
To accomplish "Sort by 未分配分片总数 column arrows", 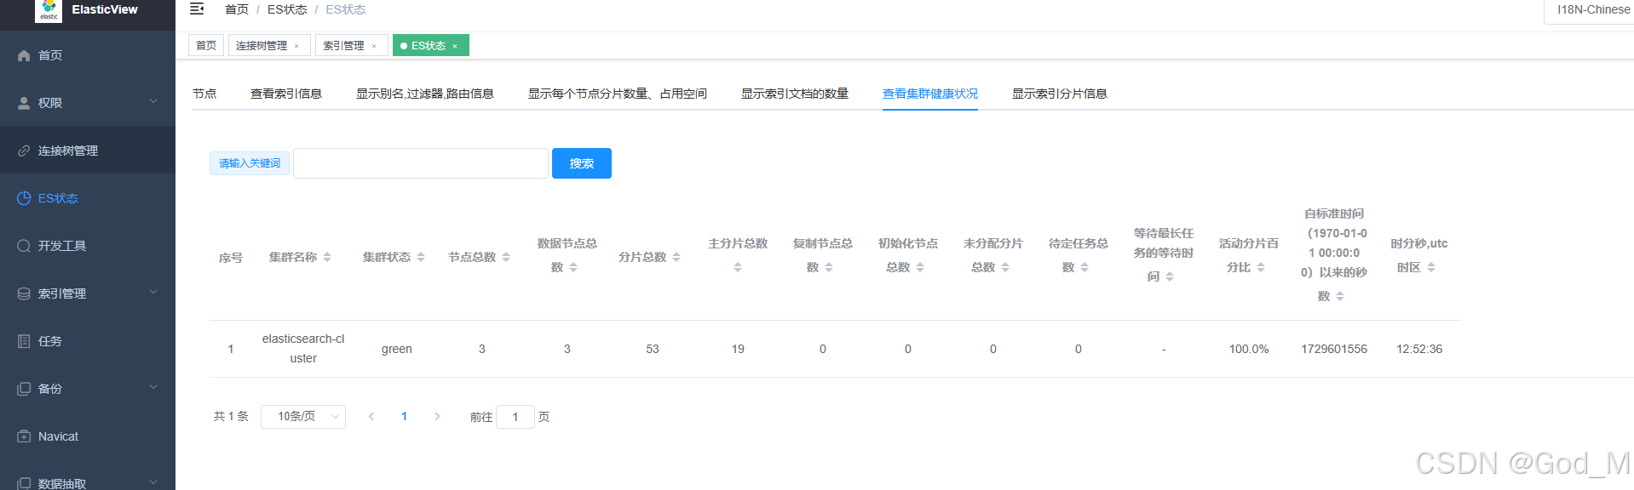I will click(1005, 267).
